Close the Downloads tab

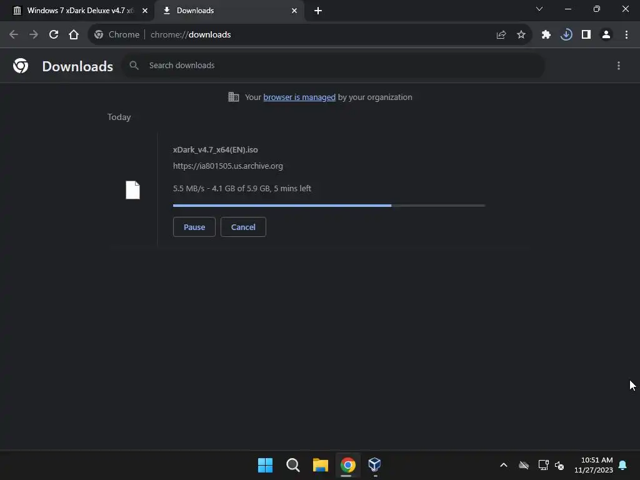point(294,11)
